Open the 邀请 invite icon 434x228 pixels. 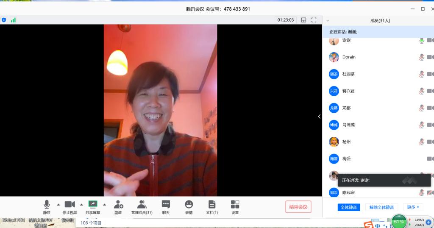point(118,205)
